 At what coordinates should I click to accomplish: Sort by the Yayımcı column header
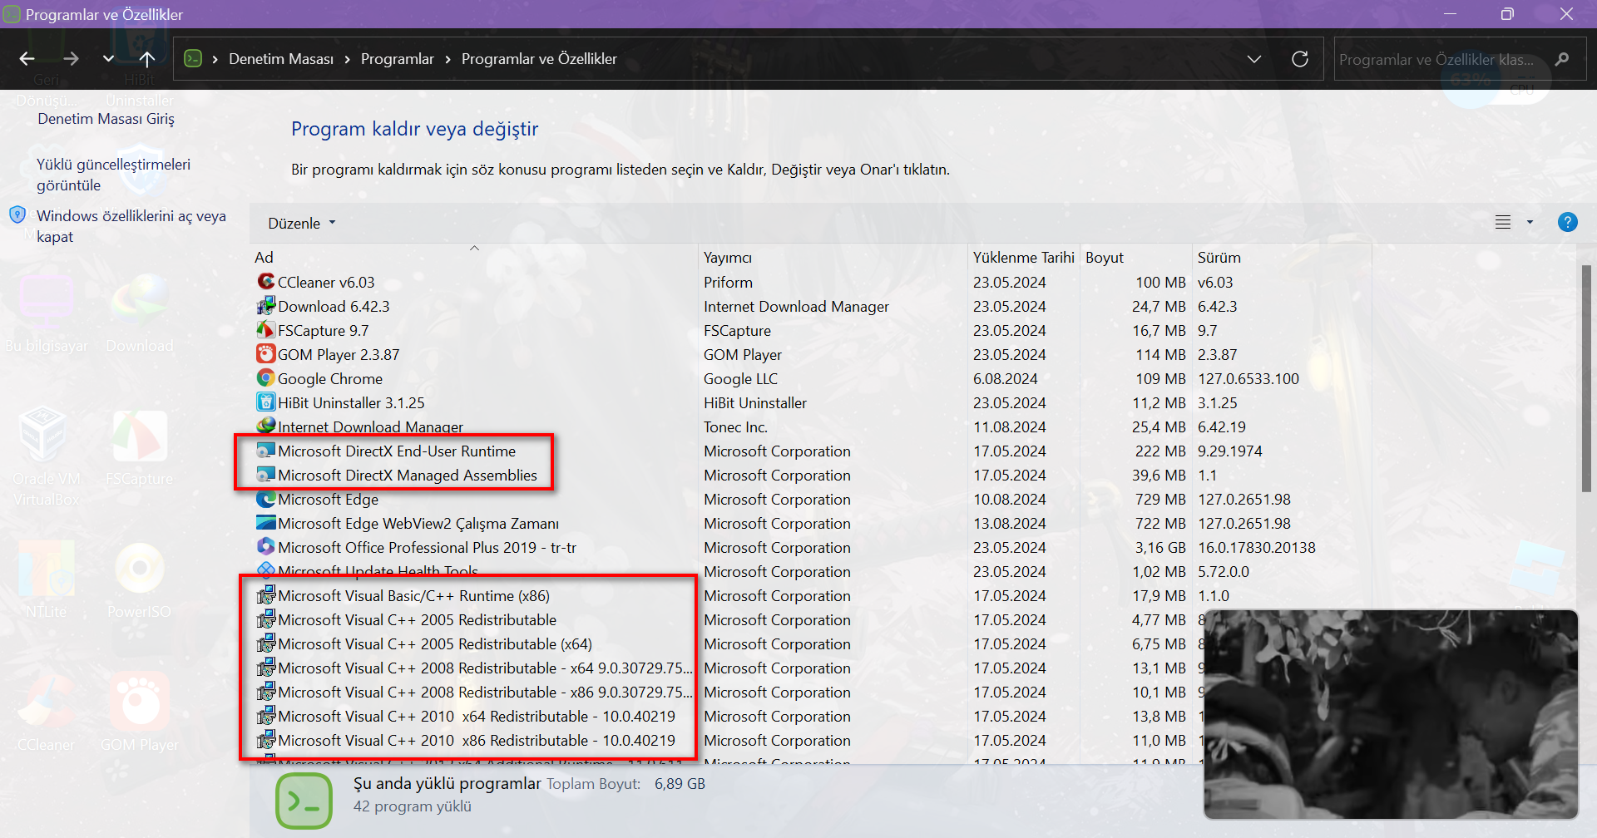[834, 257]
